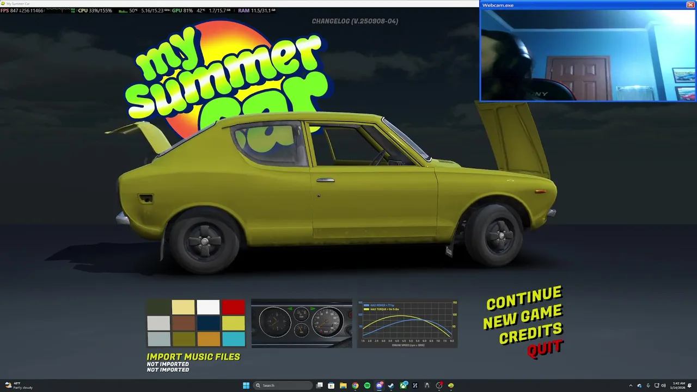
Task: Click the taskbar Search box
Action: 283,385
